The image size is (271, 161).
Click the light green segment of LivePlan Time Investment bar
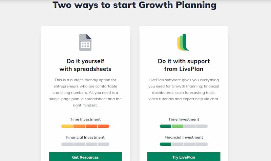(x=178, y=126)
